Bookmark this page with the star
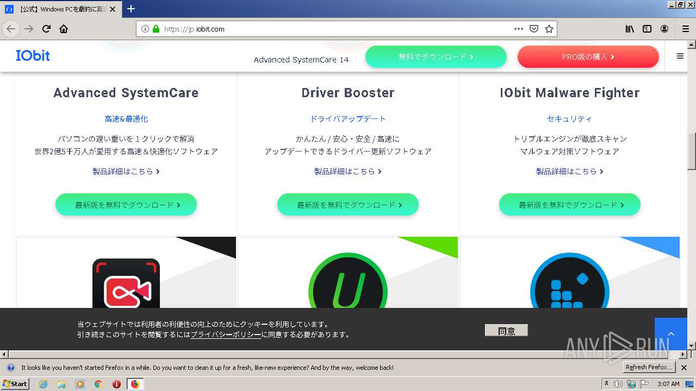 click(x=549, y=29)
